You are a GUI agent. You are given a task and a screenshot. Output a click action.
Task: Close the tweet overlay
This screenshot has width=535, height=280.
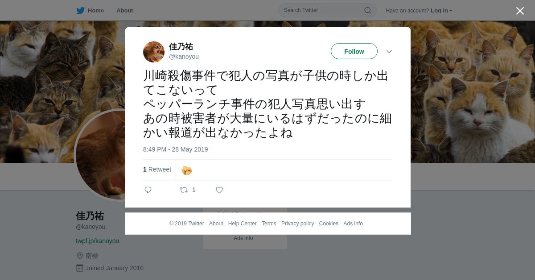520,11
